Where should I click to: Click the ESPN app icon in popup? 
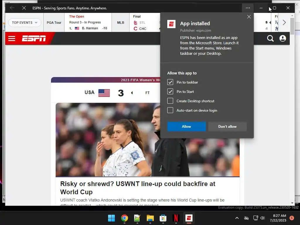click(171, 24)
